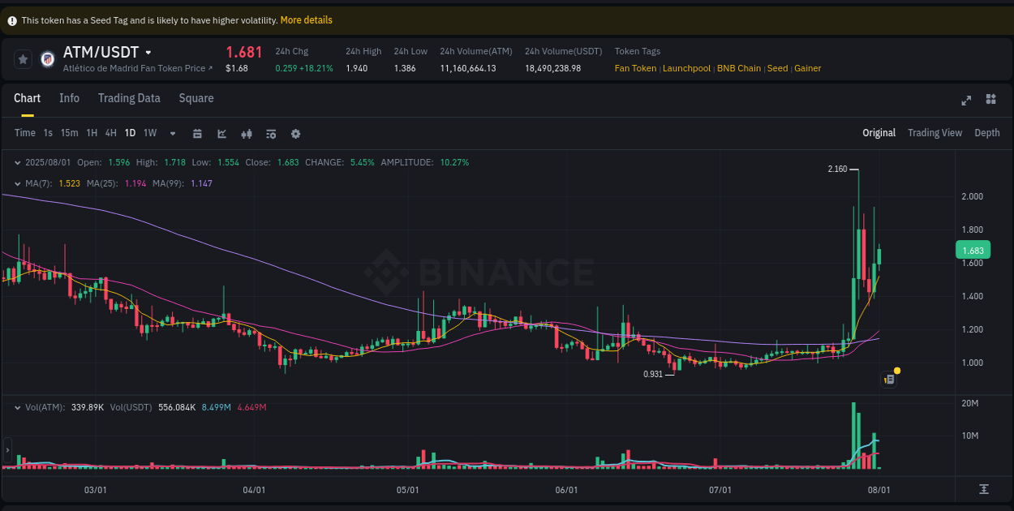Viewport: 1014px width, 511px height.
Task: Open the indicator list settings icon
Action: click(271, 133)
